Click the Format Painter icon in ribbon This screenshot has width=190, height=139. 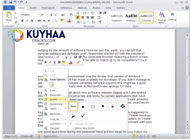[x=15, y=22]
